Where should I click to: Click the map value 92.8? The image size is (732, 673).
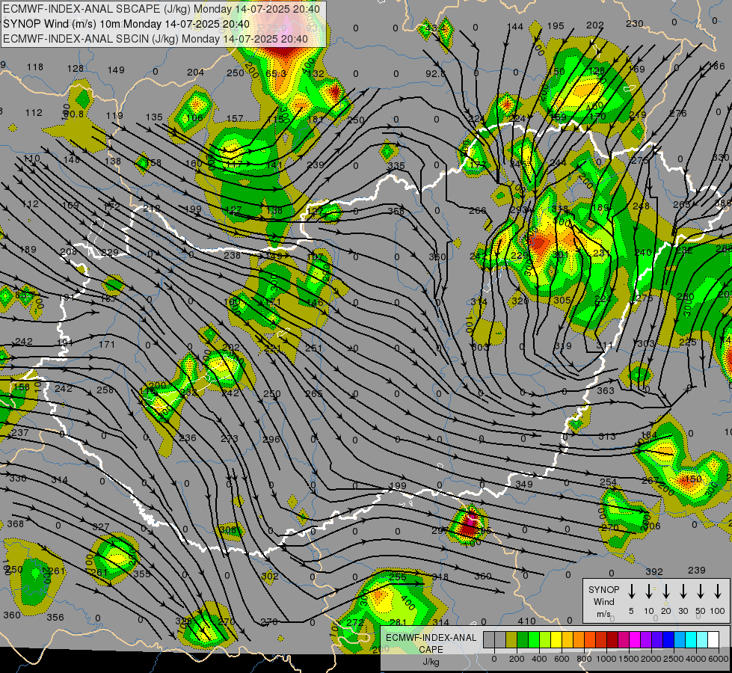click(x=435, y=73)
